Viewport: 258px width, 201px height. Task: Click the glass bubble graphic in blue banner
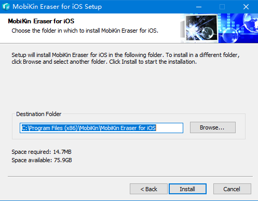click(x=229, y=35)
